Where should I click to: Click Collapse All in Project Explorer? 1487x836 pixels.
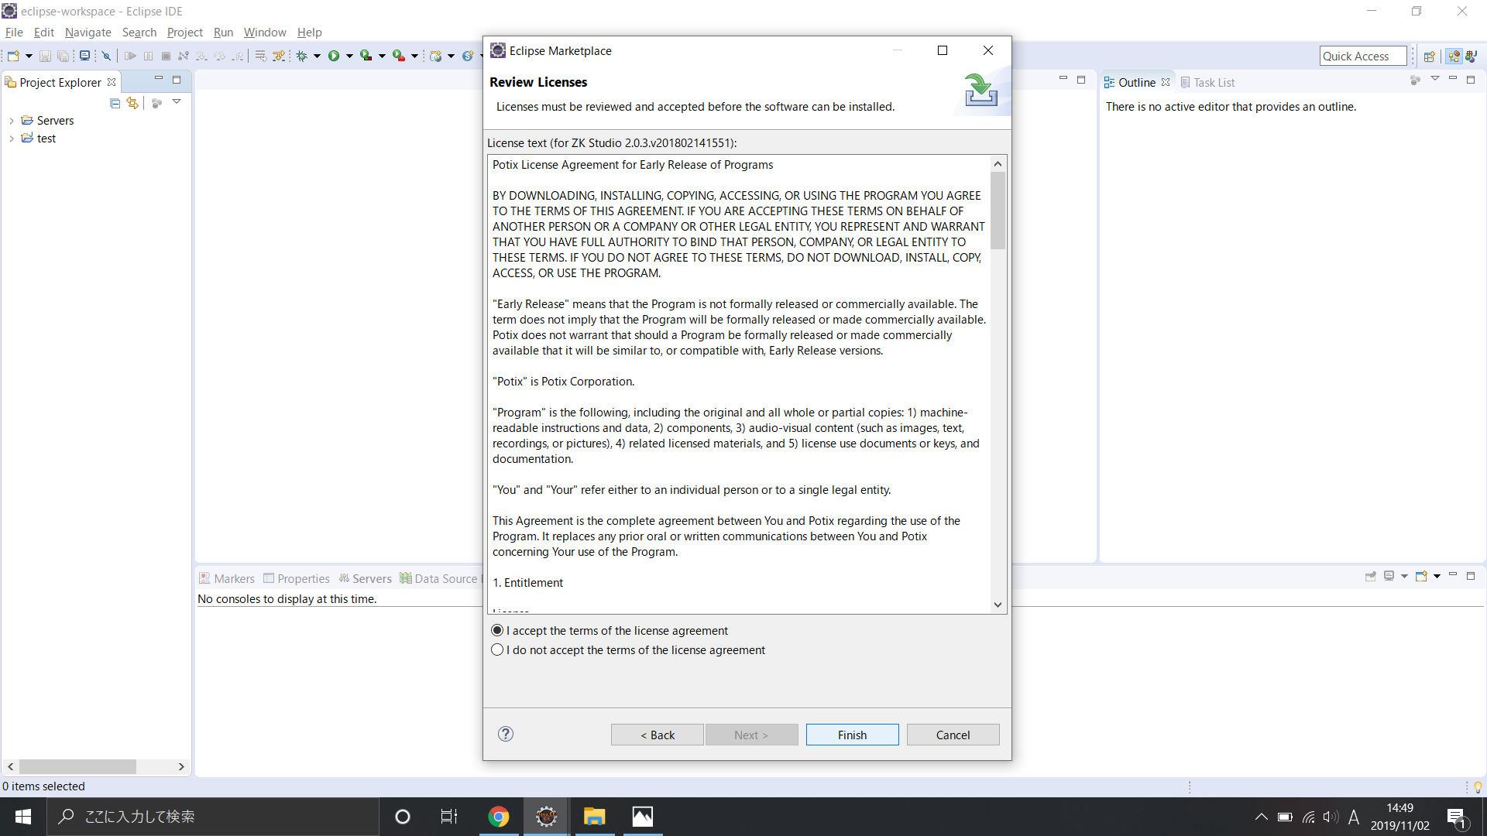coord(115,103)
